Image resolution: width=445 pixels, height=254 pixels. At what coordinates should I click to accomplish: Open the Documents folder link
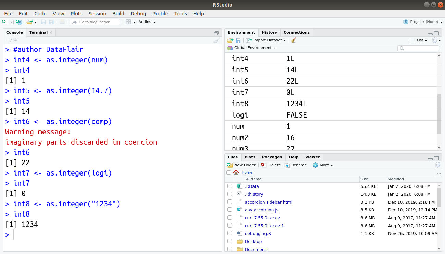pyautogui.click(x=257, y=249)
